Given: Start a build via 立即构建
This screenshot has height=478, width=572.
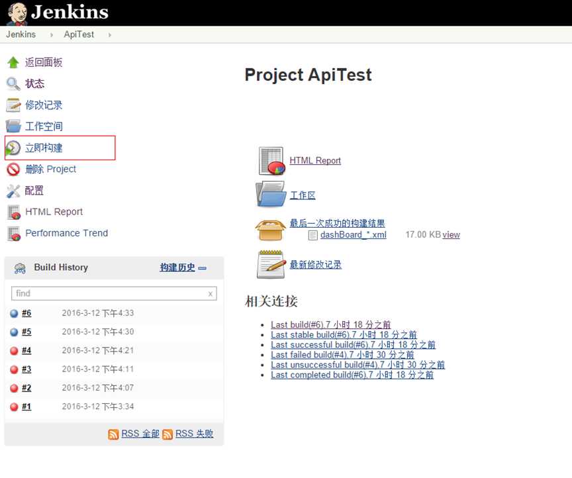Looking at the screenshot, I should tap(44, 148).
